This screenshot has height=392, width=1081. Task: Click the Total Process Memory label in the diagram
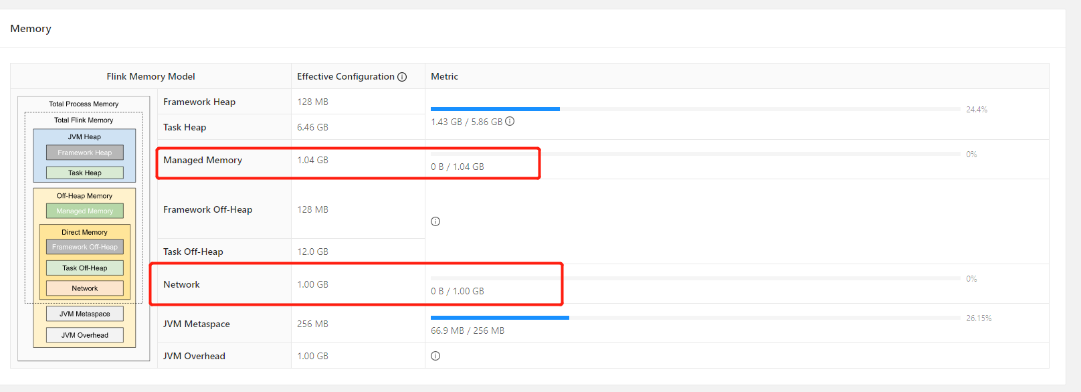[x=84, y=104]
